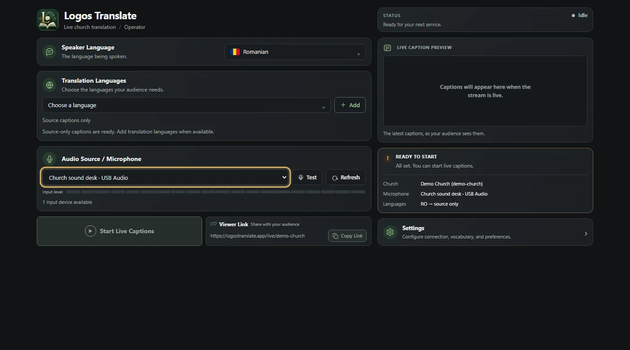Click the live caption preview box

(485, 91)
